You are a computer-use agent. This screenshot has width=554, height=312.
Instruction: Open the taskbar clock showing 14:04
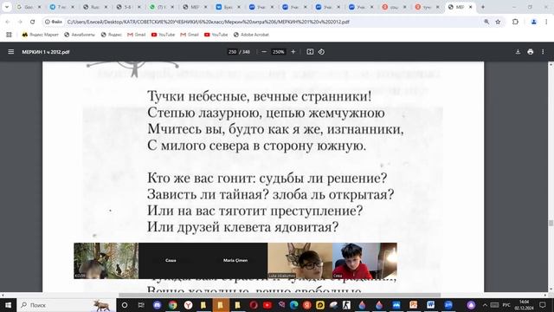point(525,305)
